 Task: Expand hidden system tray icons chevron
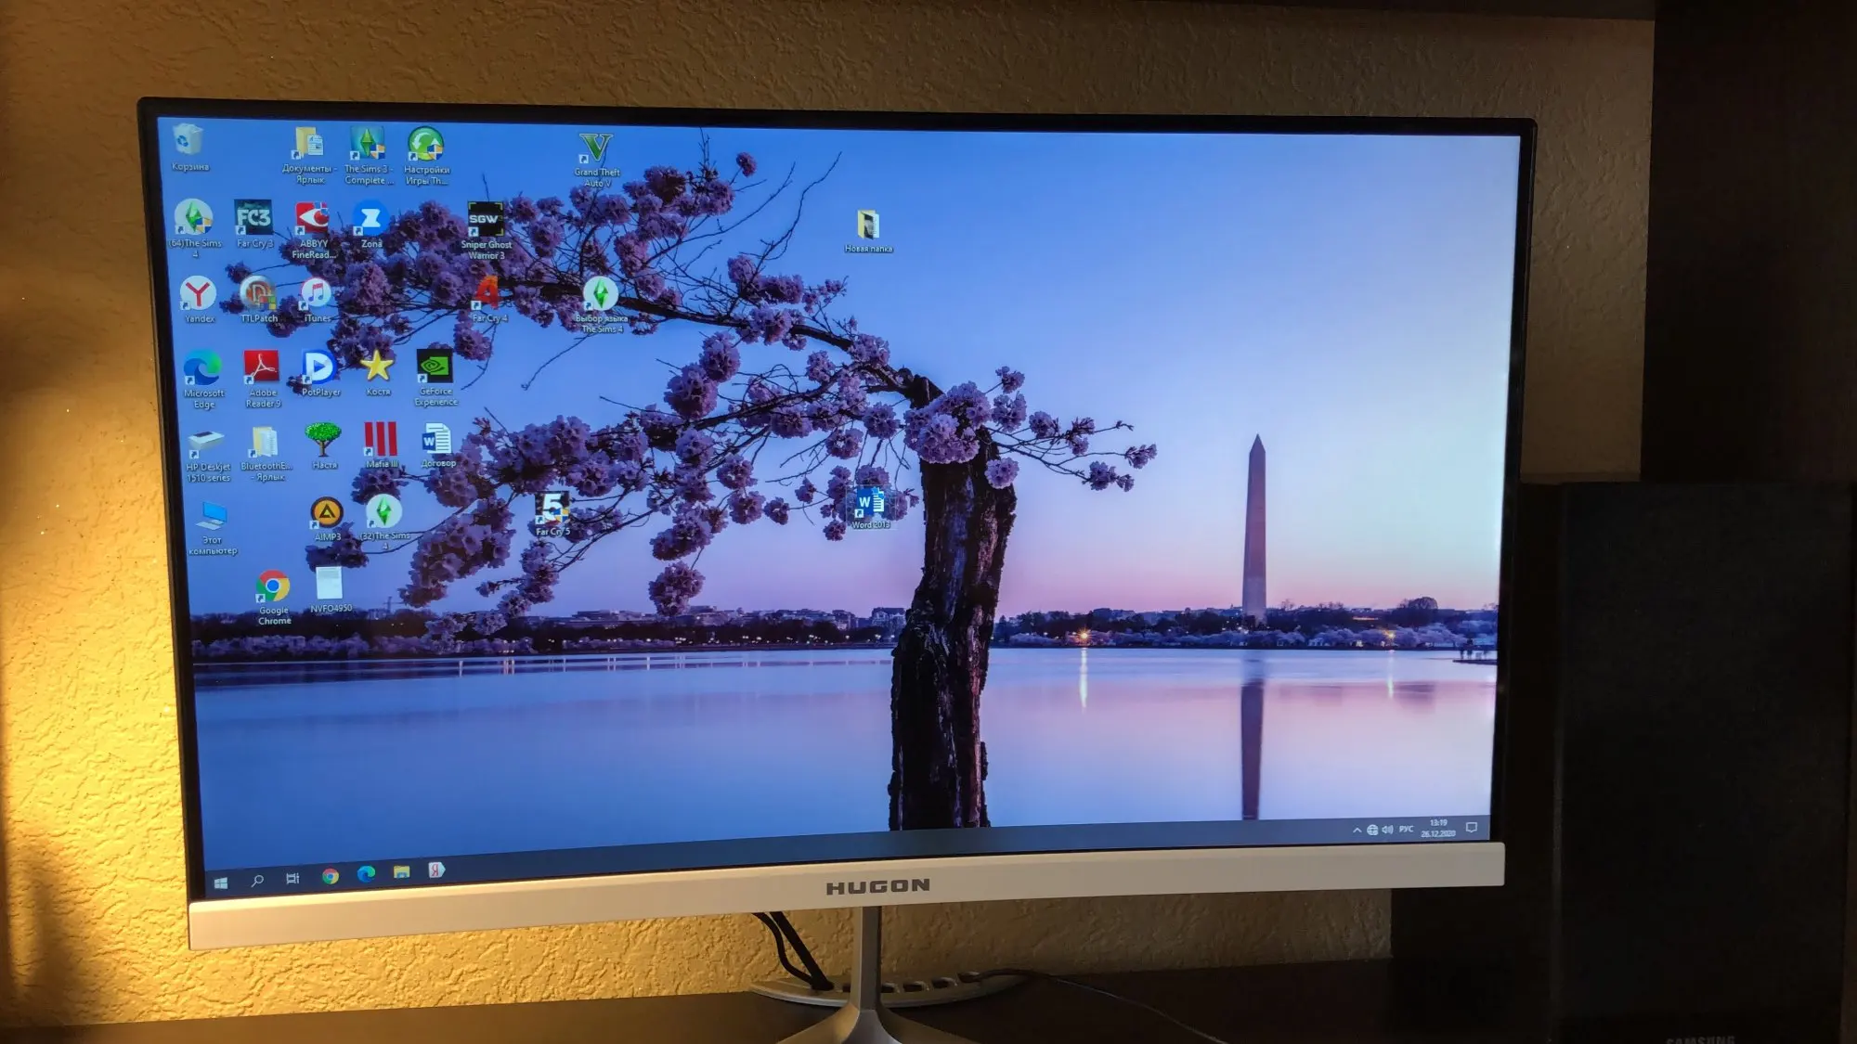1357,831
